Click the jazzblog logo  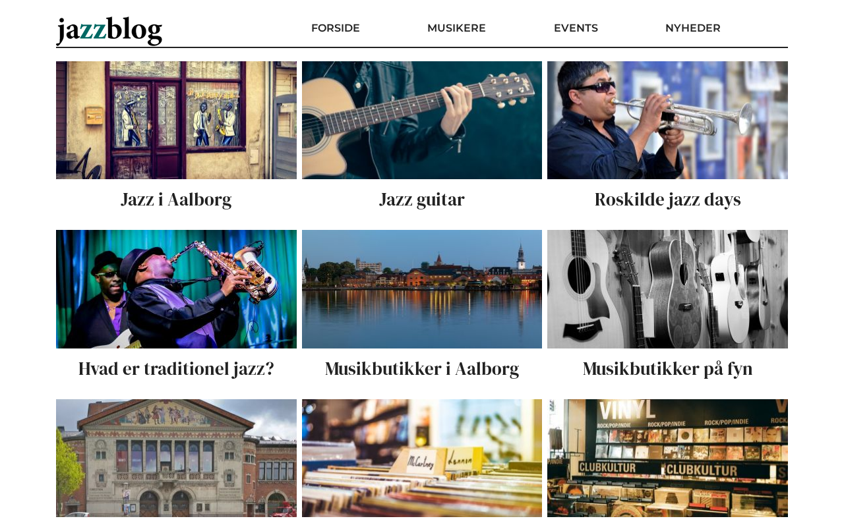[109, 30]
